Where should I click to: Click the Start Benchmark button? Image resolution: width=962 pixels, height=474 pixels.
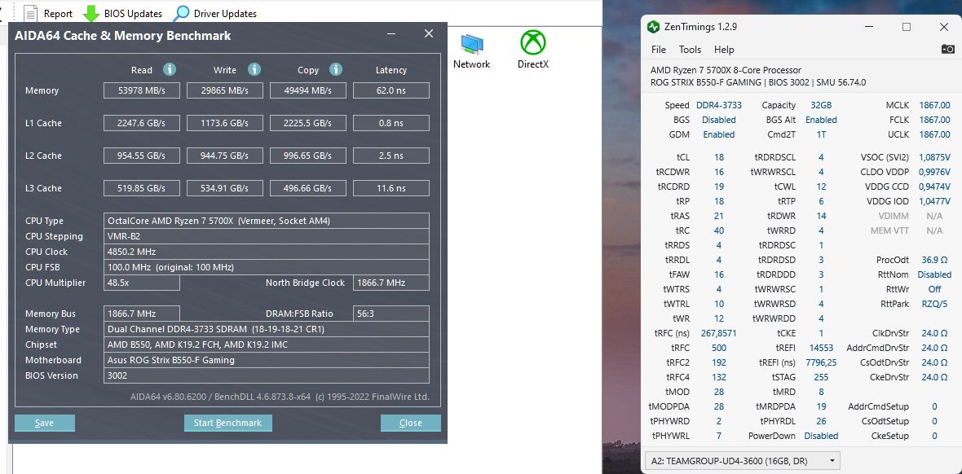coord(227,423)
